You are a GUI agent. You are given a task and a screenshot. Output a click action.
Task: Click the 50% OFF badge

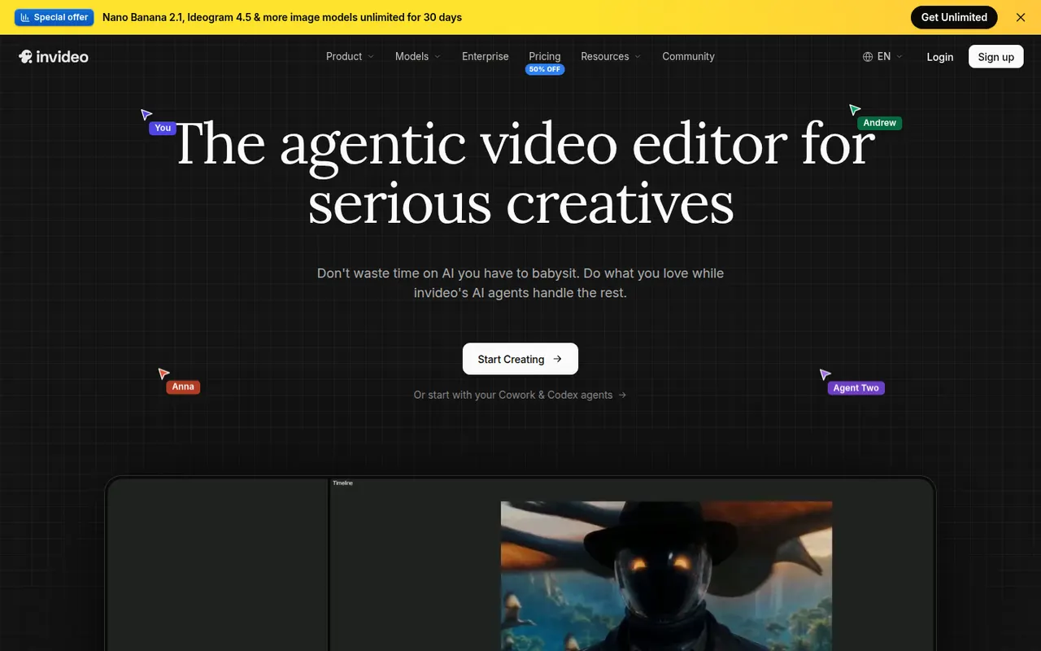coord(545,69)
